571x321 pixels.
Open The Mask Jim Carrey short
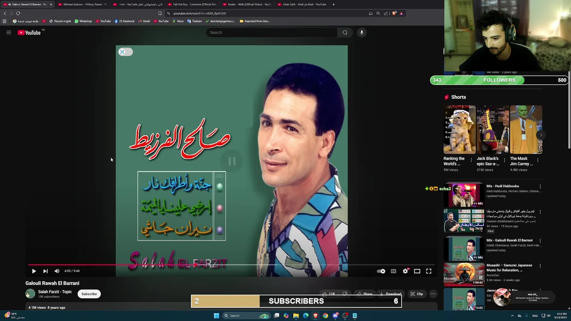pos(526,129)
